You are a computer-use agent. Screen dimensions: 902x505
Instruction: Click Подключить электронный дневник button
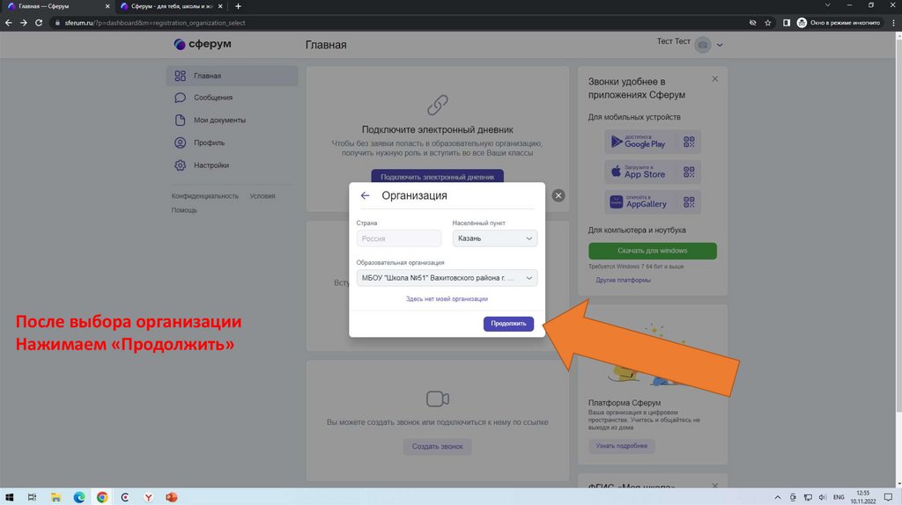437,176
